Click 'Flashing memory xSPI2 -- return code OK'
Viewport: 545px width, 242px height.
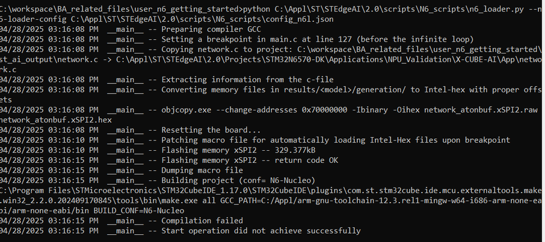coord(249,161)
